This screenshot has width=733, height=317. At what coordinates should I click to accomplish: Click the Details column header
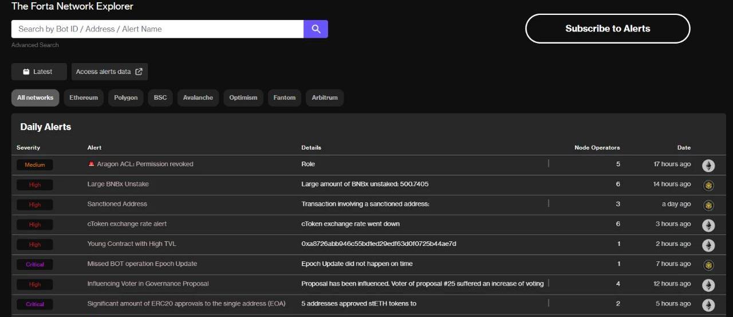pyautogui.click(x=312, y=147)
